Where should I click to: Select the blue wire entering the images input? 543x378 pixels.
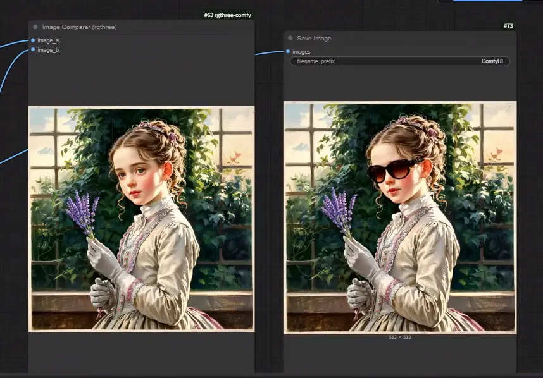pos(270,53)
